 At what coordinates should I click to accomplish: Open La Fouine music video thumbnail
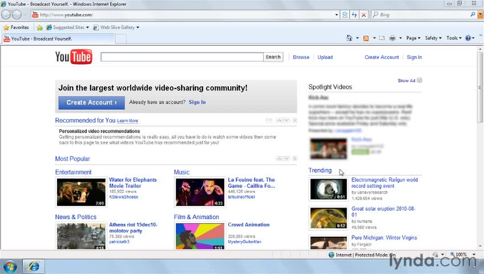click(x=200, y=192)
